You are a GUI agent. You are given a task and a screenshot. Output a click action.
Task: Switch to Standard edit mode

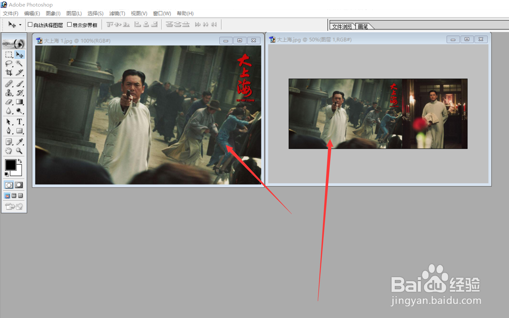coord(9,185)
